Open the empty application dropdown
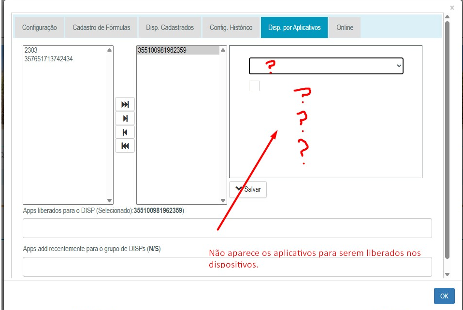The height and width of the screenshot is (310, 463). pyautogui.click(x=326, y=66)
